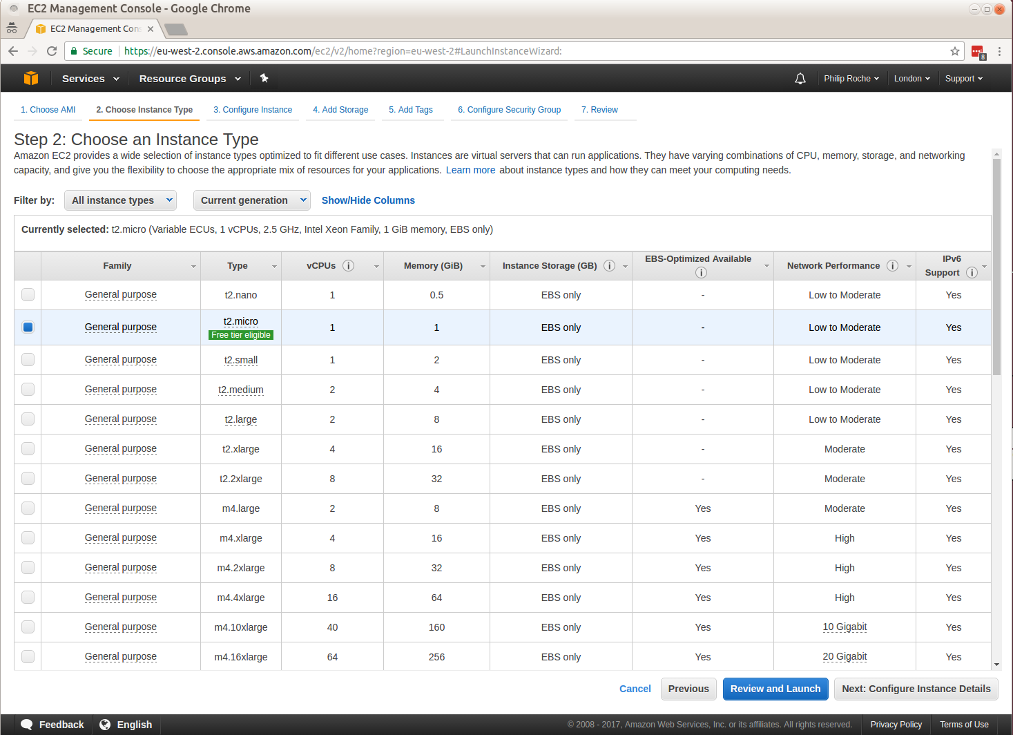The width and height of the screenshot is (1013, 735).
Task: Select the t2.small checkbox
Action: pyautogui.click(x=28, y=360)
